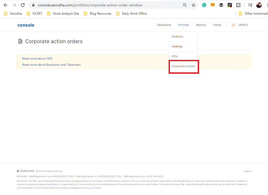Open the orange extension icon
The image size is (268, 195).
point(213,5)
